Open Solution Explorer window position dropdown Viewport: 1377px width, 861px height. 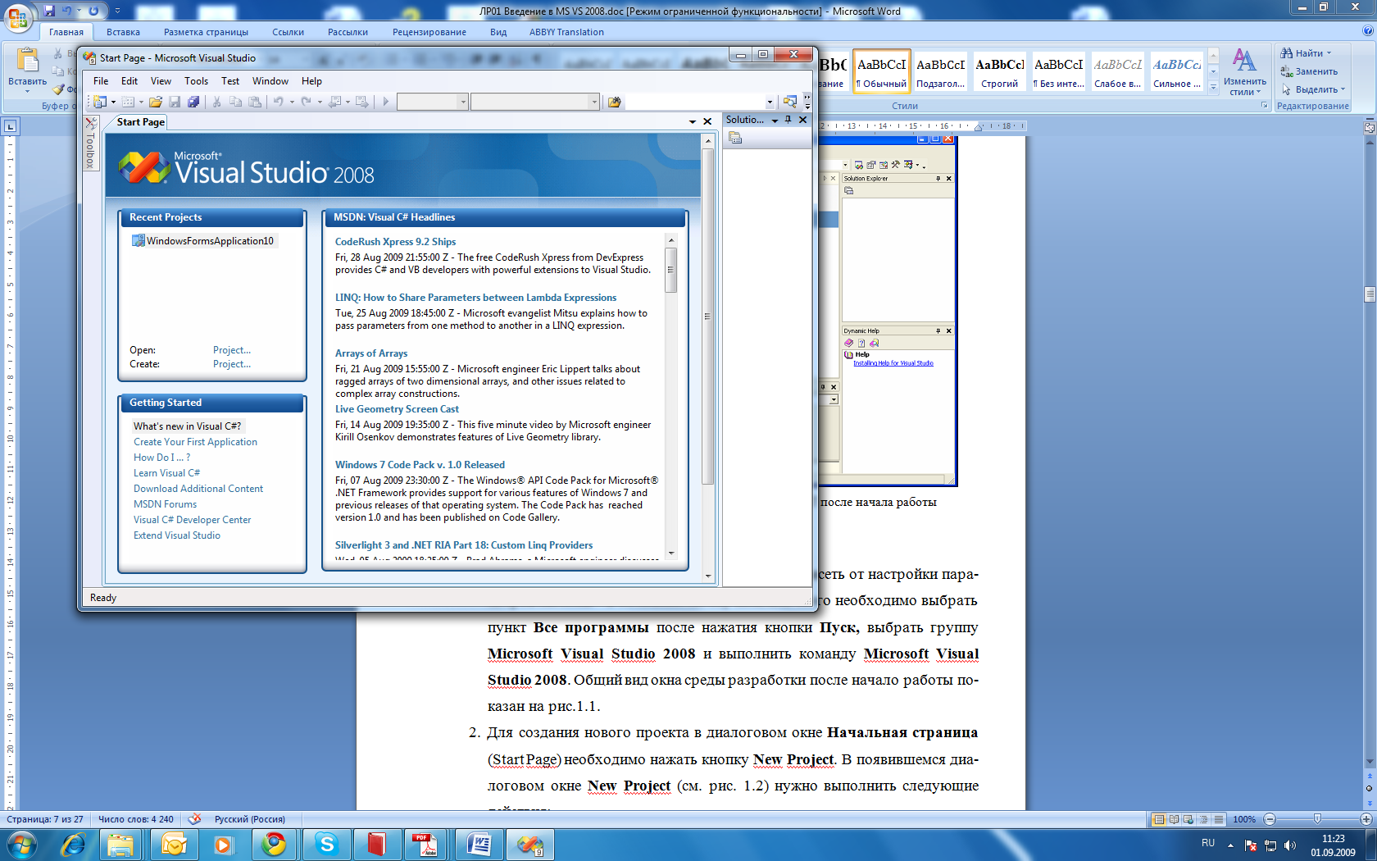point(775,121)
